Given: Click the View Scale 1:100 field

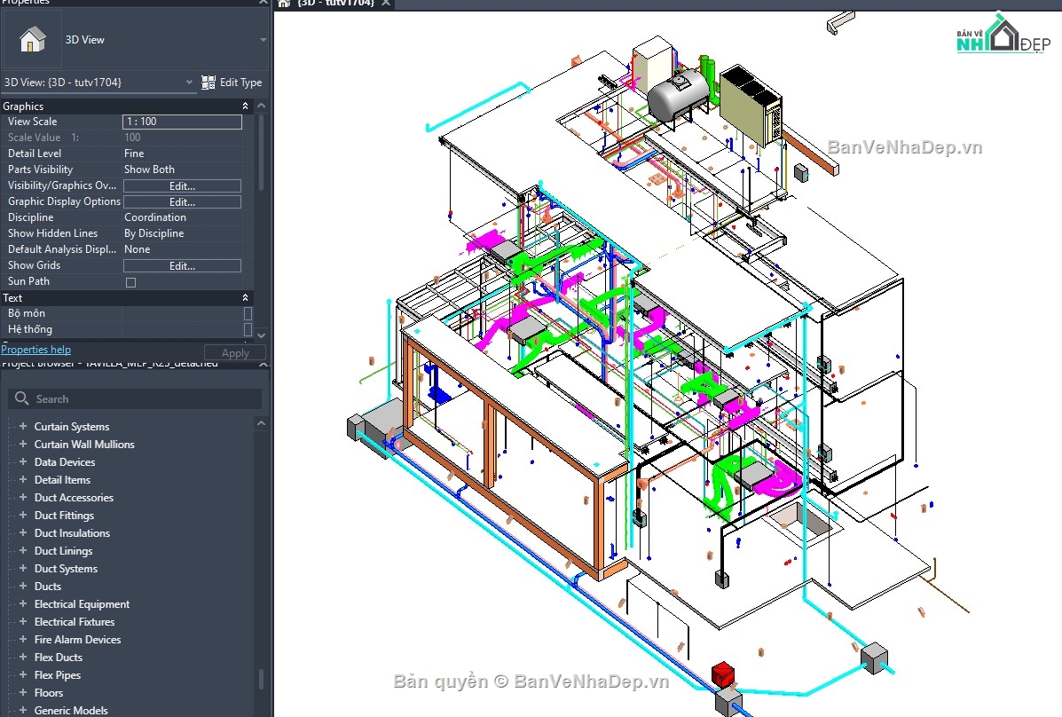Looking at the screenshot, I should 182,122.
